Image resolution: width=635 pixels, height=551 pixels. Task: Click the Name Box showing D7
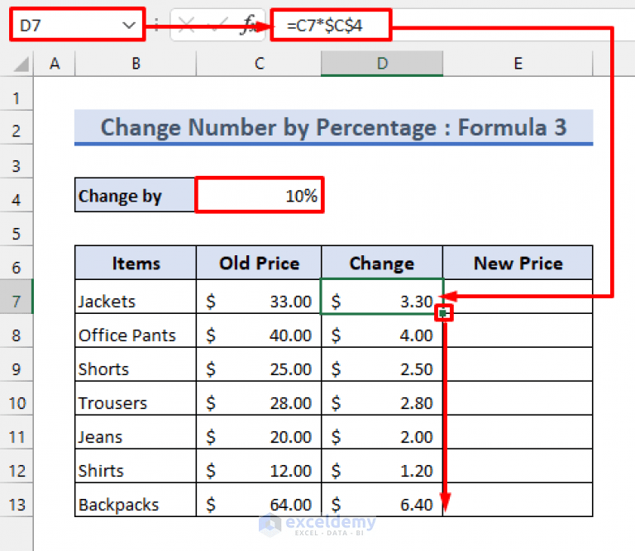(x=77, y=25)
